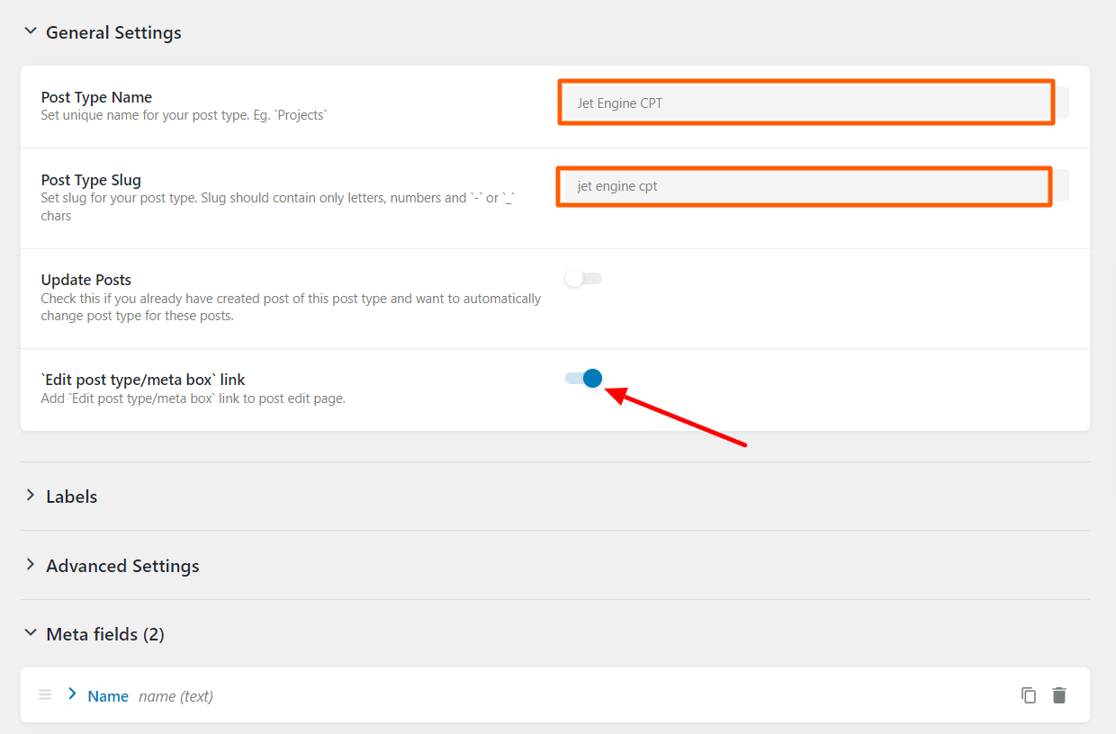Screen dimensions: 1116x734
Task: Click the Labels section heading text
Action: (x=72, y=497)
